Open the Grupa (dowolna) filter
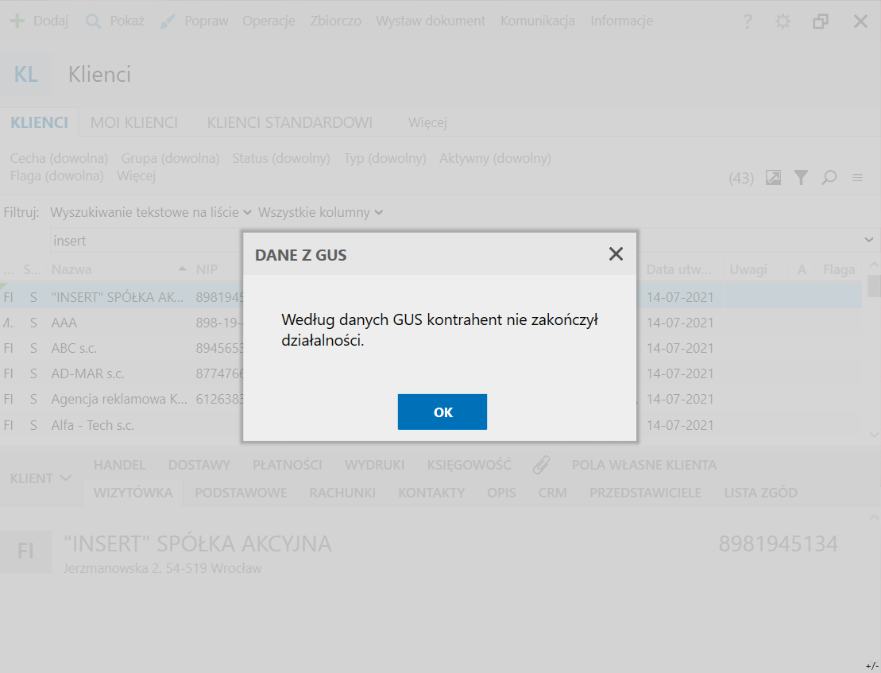The height and width of the screenshot is (673, 881). [x=170, y=158]
